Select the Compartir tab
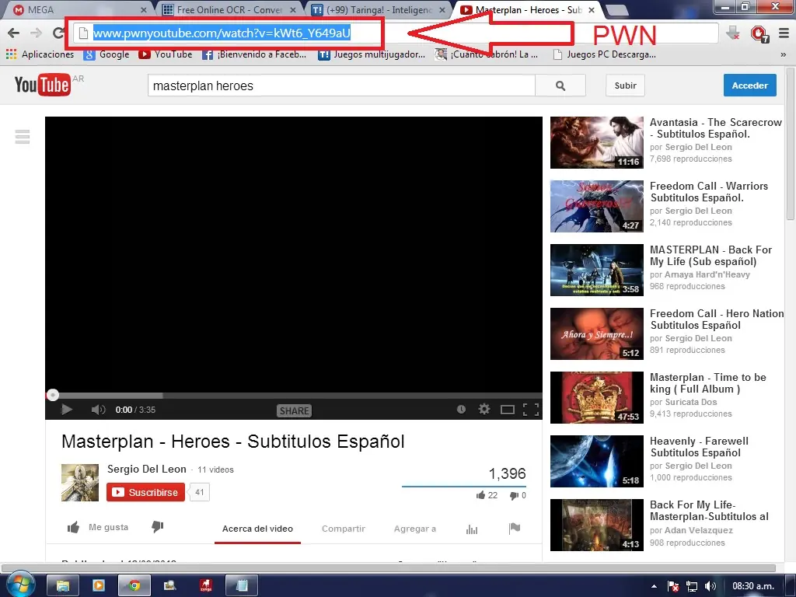The height and width of the screenshot is (597, 796). tap(344, 529)
